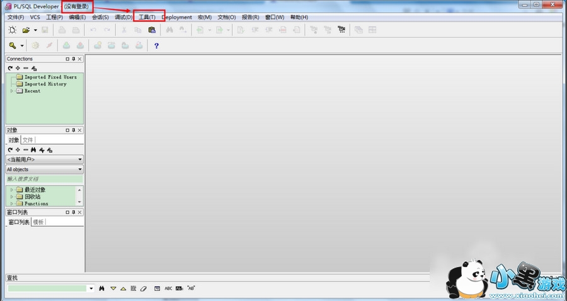Click the Cascade windows toolbar icon

(358, 30)
